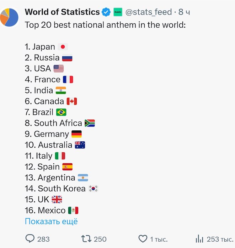Click the repost arrows icon
235x248 pixels.
point(86,239)
